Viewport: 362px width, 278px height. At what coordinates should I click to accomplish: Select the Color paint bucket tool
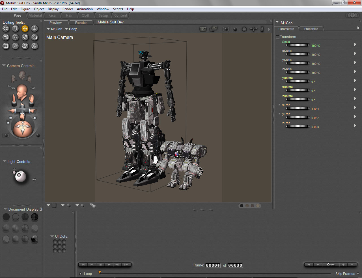[35, 37]
